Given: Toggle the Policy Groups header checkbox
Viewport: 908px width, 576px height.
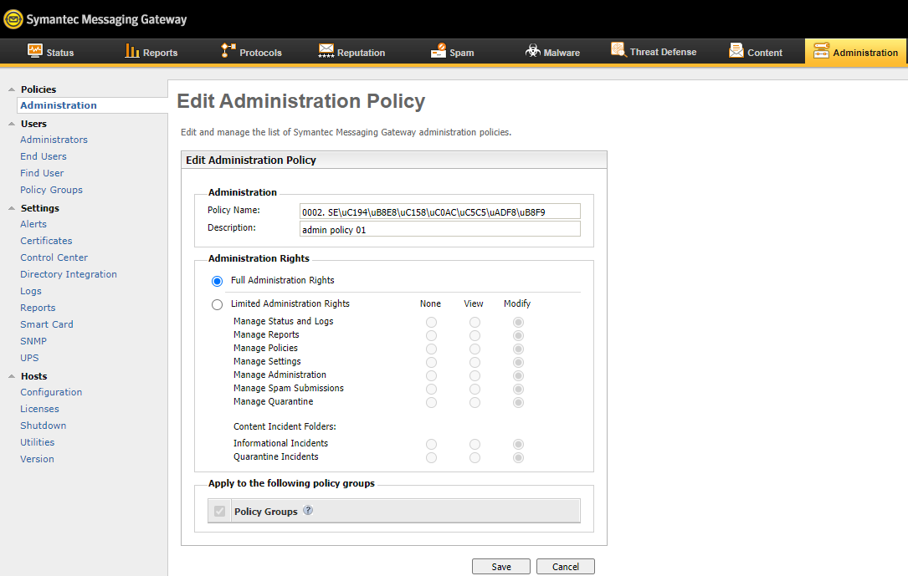Looking at the screenshot, I should tap(219, 512).
